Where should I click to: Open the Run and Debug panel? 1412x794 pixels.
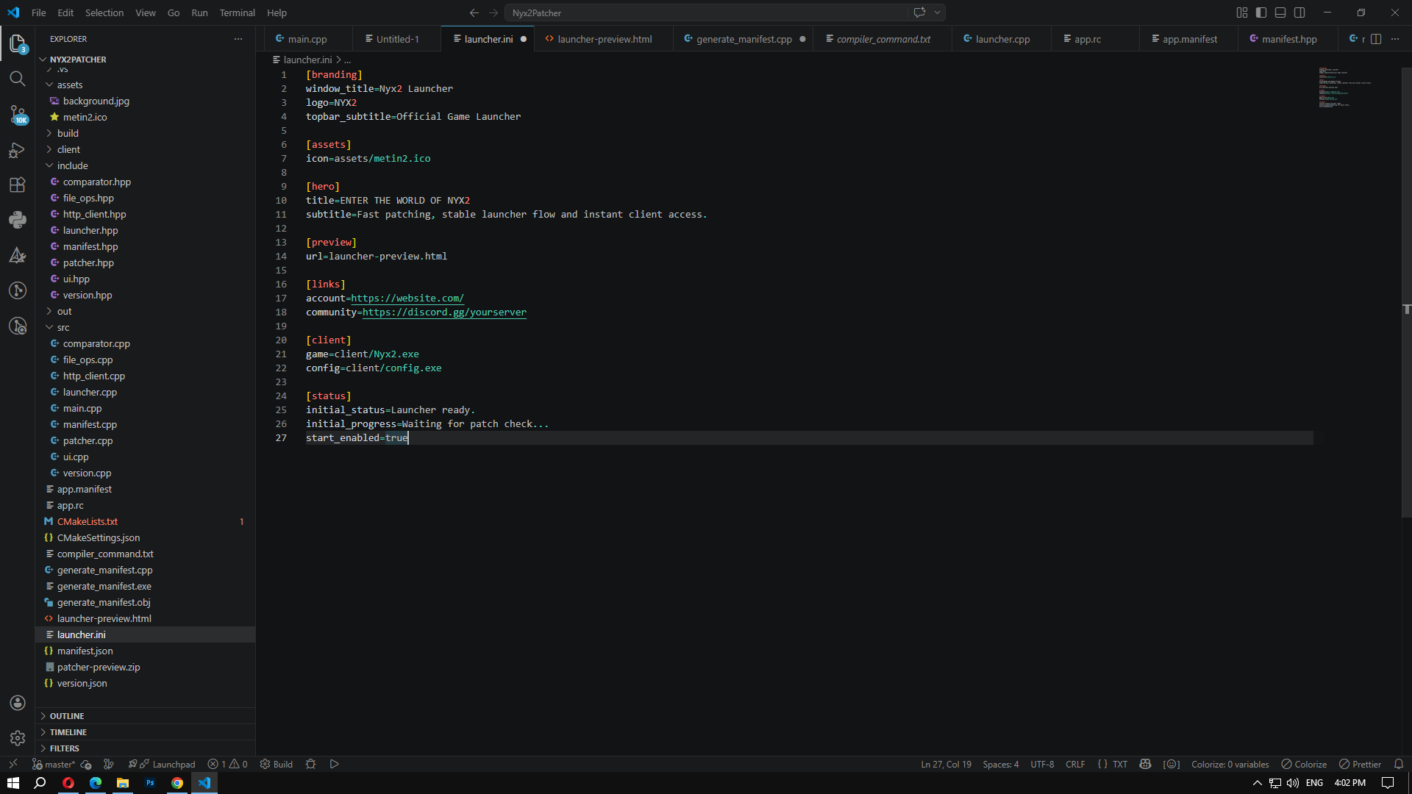pyautogui.click(x=18, y=149)
